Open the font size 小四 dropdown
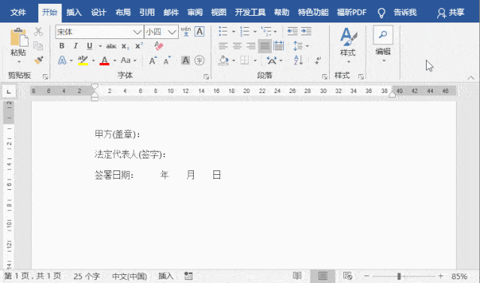 coord(172,32)
